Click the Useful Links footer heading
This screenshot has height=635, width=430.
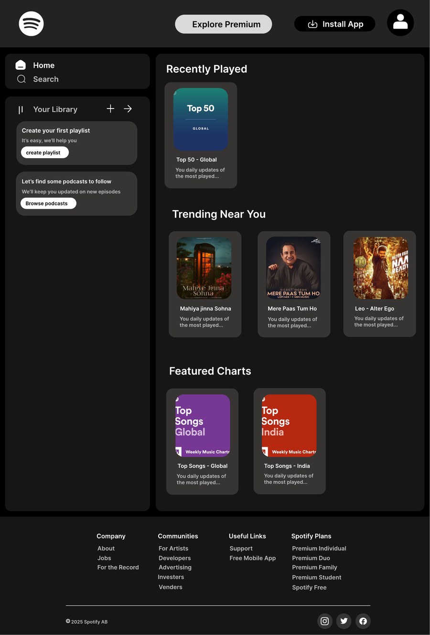247,536
